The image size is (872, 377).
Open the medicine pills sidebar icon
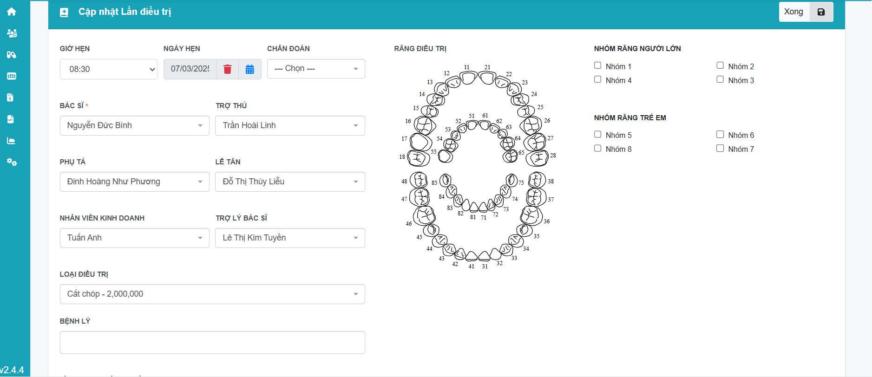pyautogui.click(x=12, y=55)
